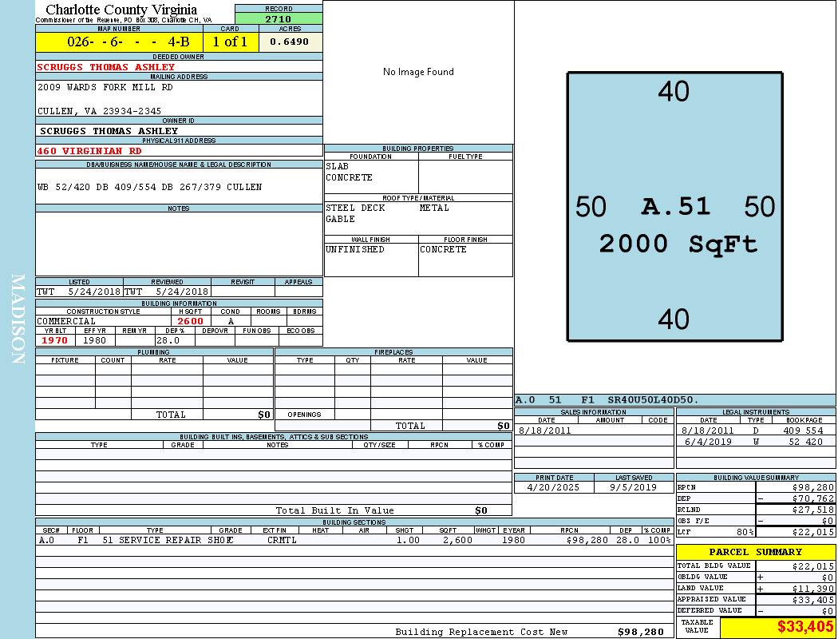Click construction style COMMERCIAL
The height and width of the screenshot is (639, 838).
coord(66,321)
